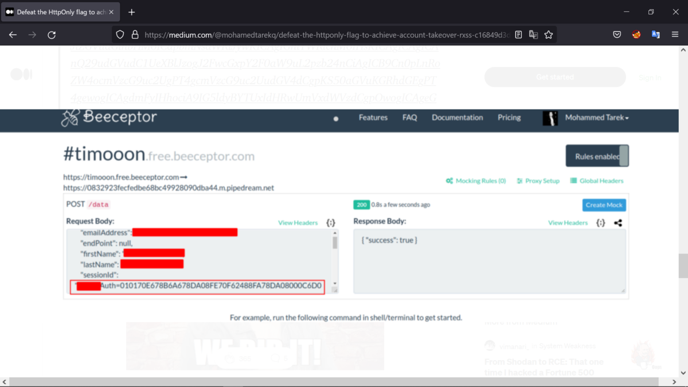Click the "endPoint": null line
This screenshot has height=387, width=688.
click(x=107, y=243)
